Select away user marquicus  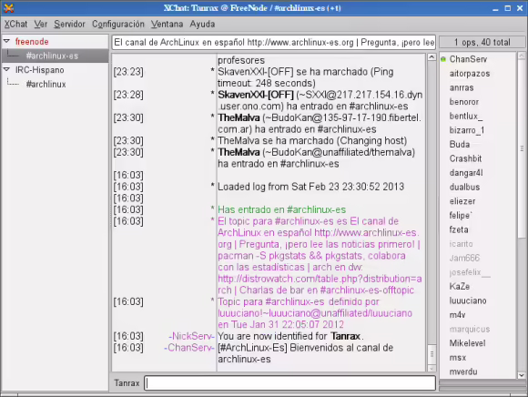[x=470, y=329]
